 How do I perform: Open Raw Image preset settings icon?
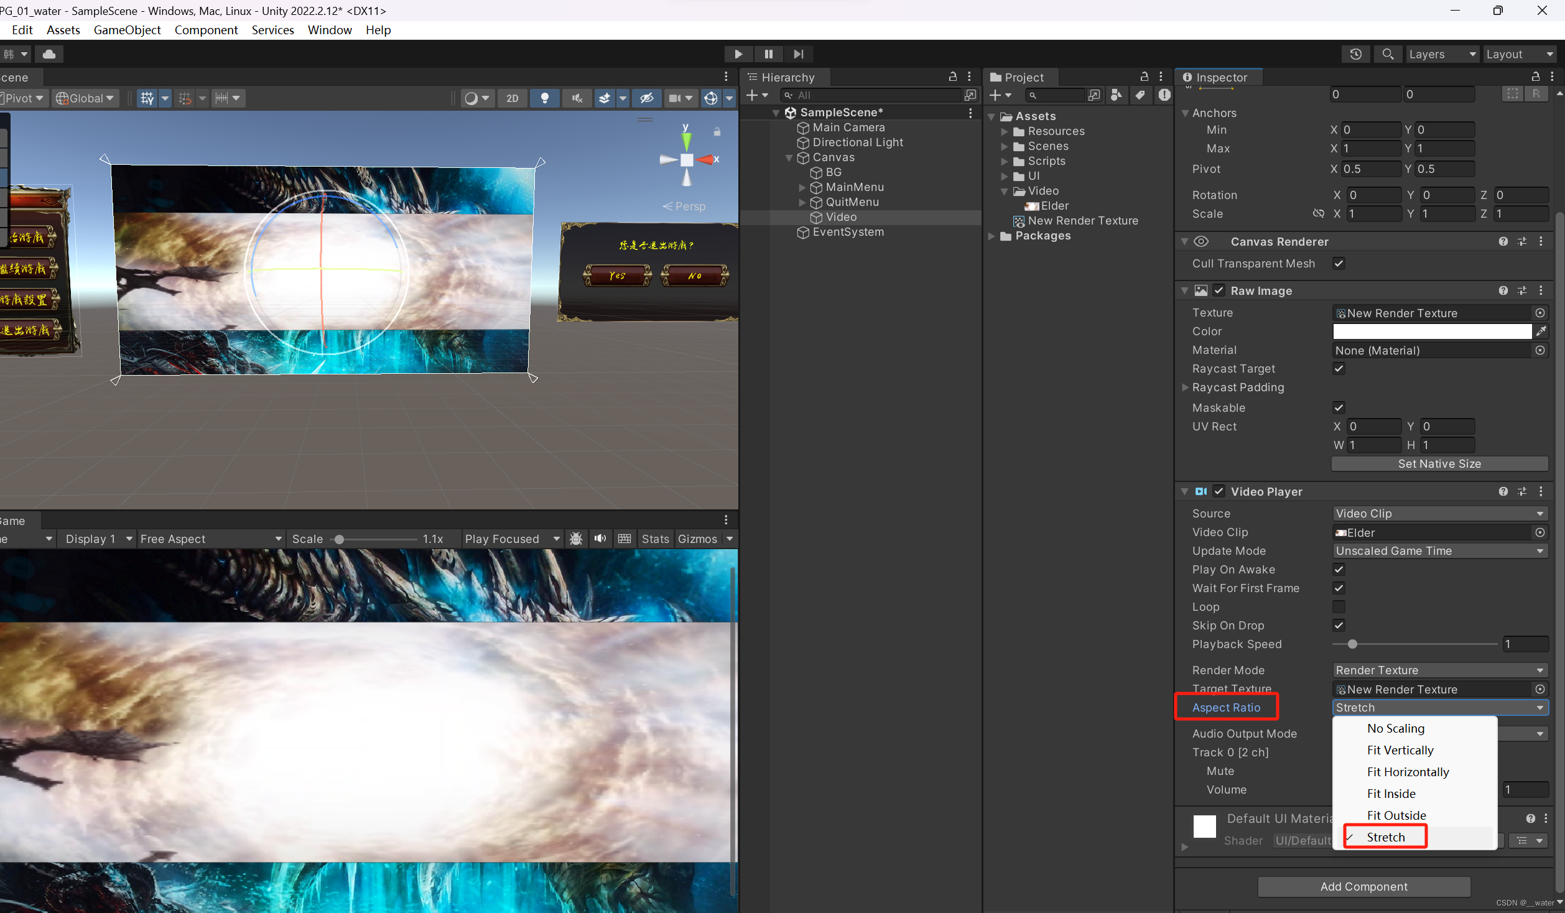(x=1521, y=290)
